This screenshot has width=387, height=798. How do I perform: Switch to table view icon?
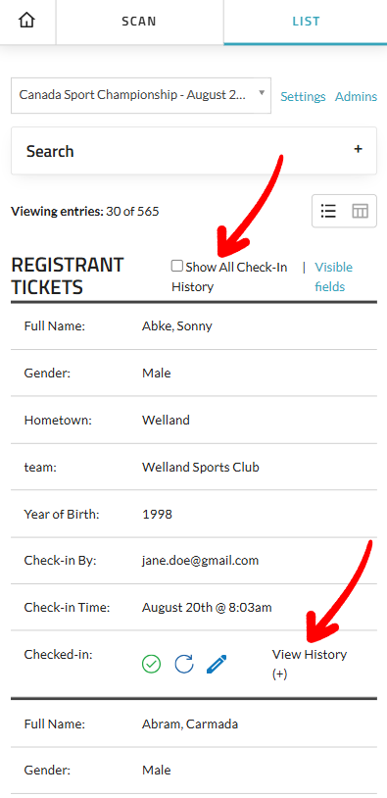point(360,211)
